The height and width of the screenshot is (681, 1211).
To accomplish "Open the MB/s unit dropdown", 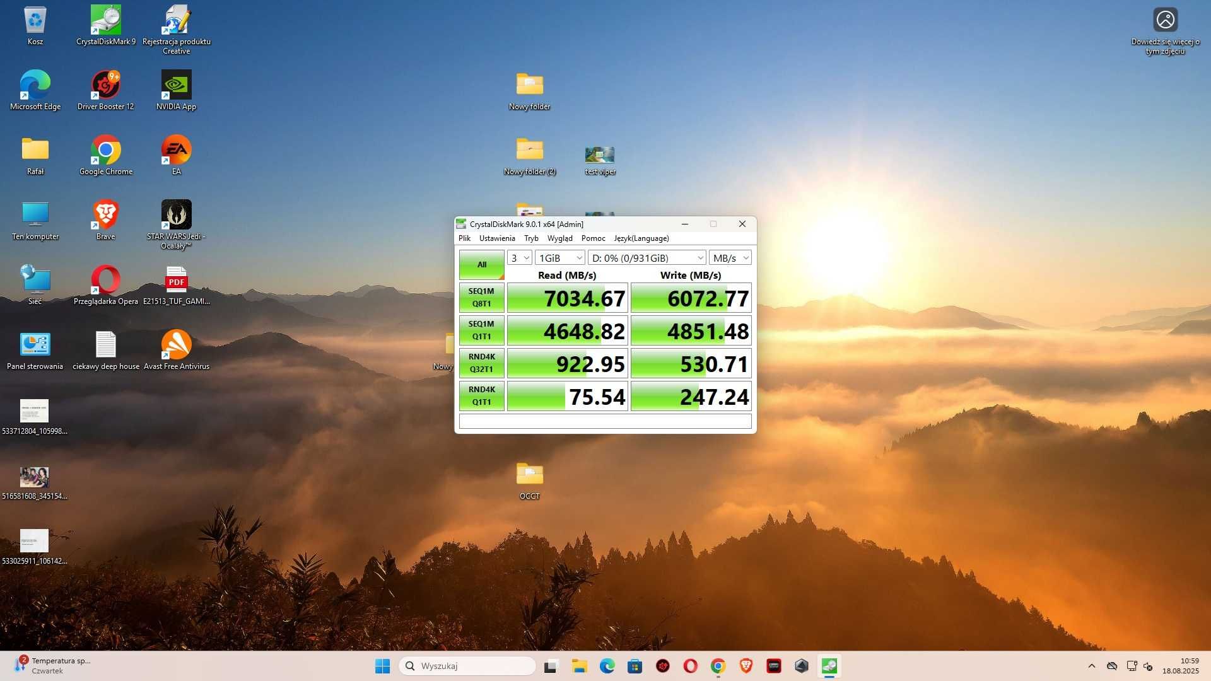I will coord(730,258).
